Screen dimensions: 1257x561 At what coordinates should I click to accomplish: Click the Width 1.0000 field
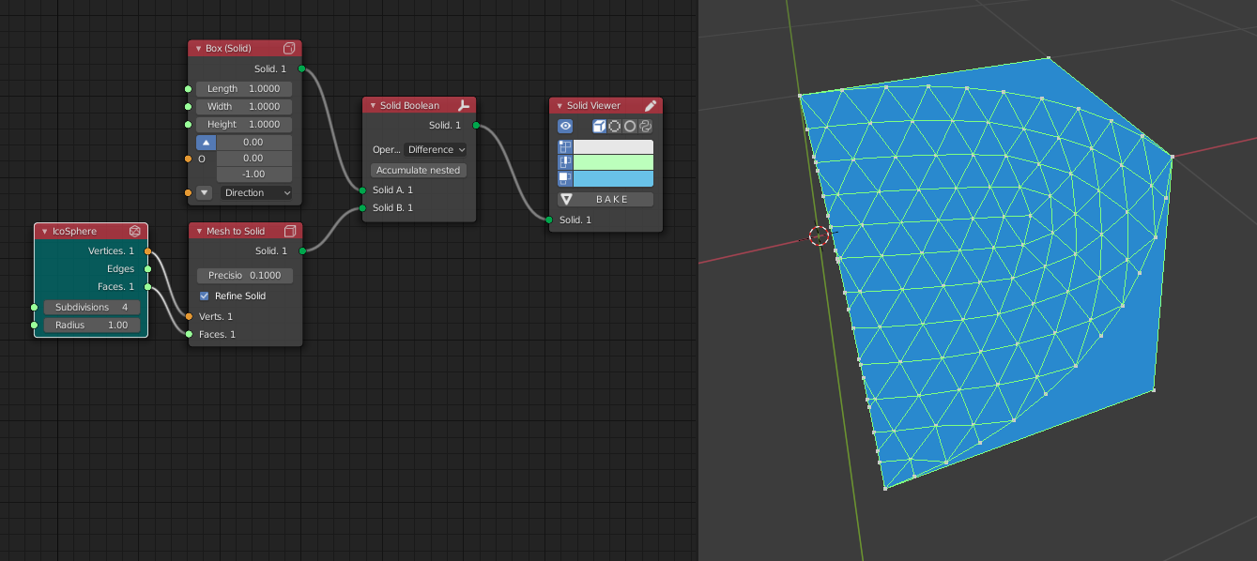[244, 107]
